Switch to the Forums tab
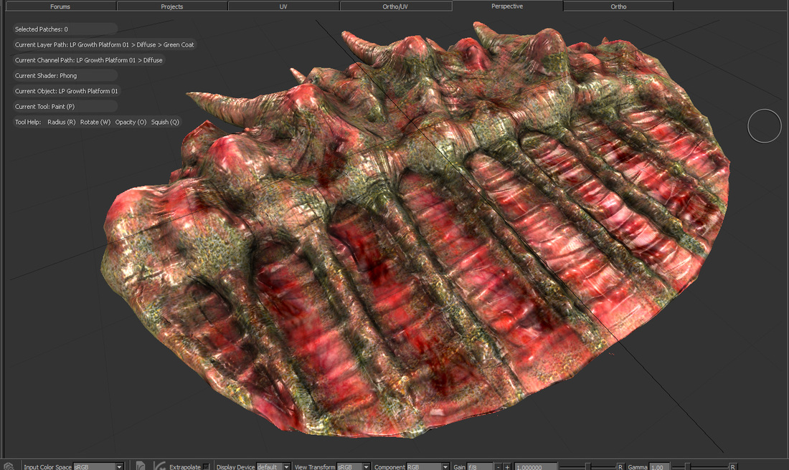789x470 pixels. pos(60,6)
